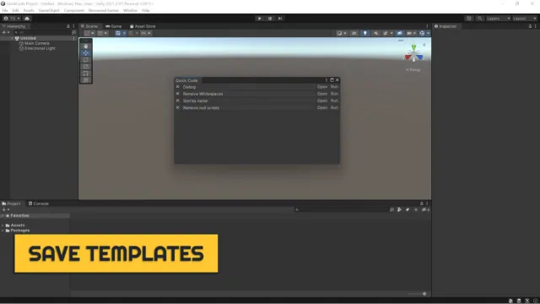This screenshot has width=540, height=304.
Task: Click the Pause button
Action: (x=270, y=19)
